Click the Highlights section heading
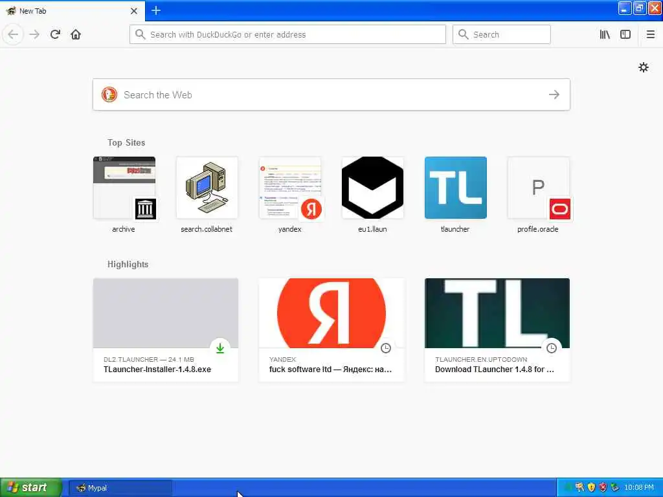This screenshot has height=497, width=663. [128, 265]
